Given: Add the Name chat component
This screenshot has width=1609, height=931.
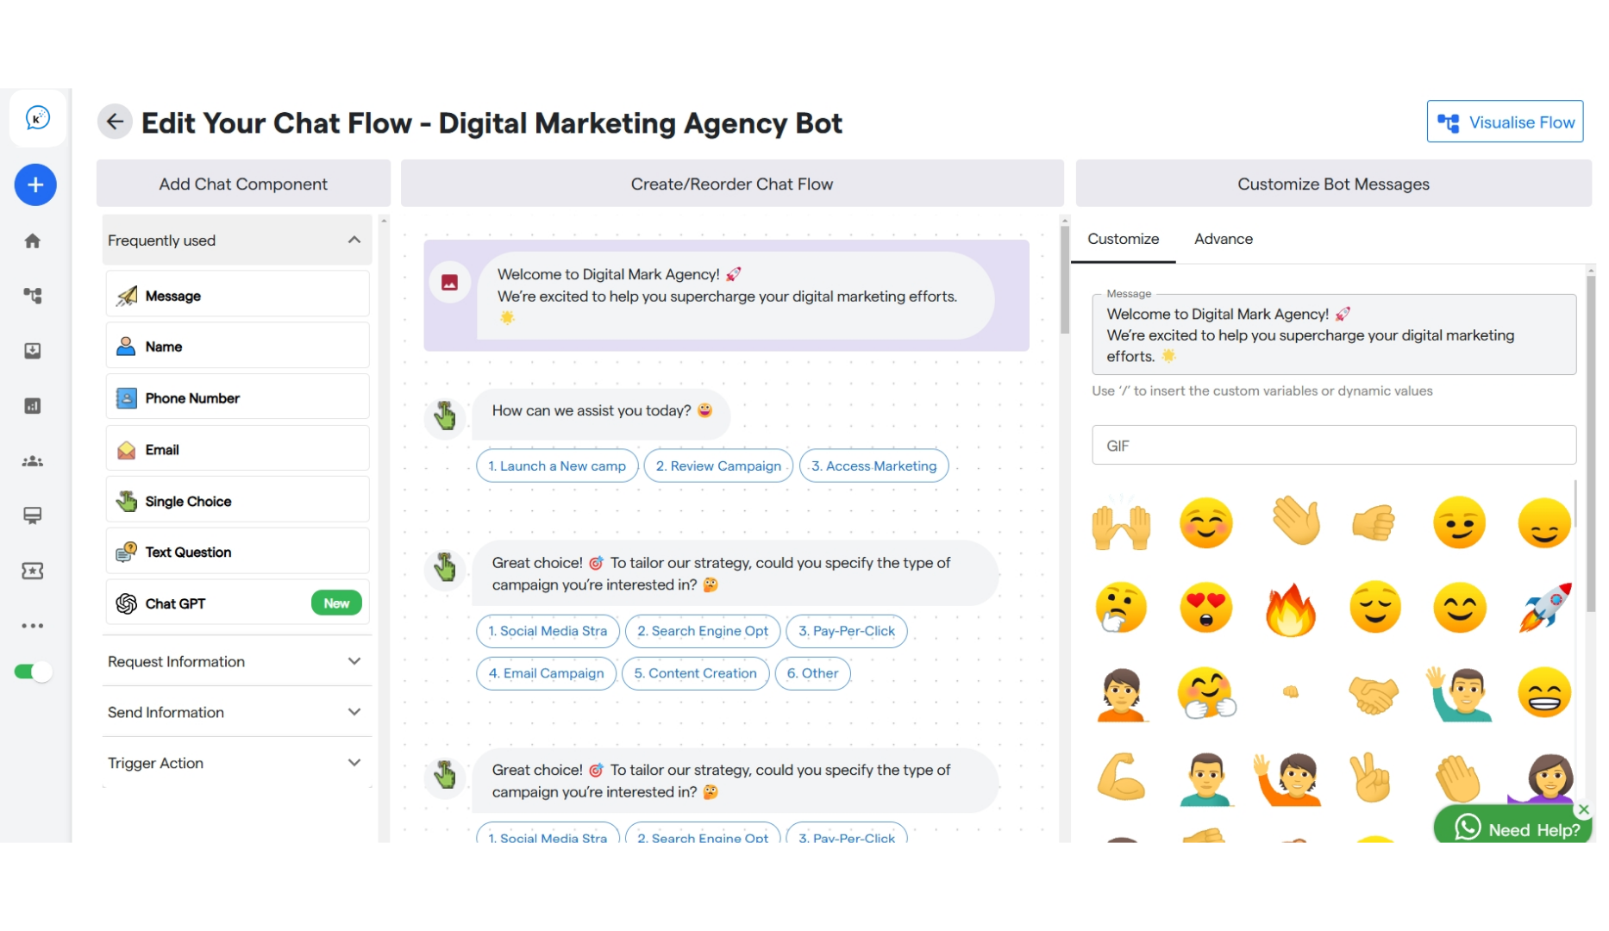Looking at the screenshot, I should (x=238, y=346).
